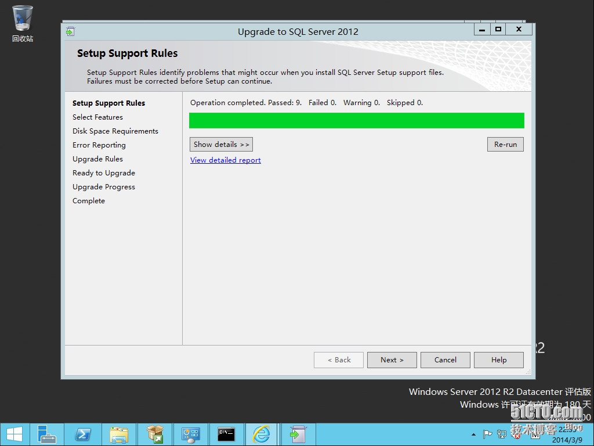
Task: Select the Ready to Upgrade step
Action: [x=104, y=173]
